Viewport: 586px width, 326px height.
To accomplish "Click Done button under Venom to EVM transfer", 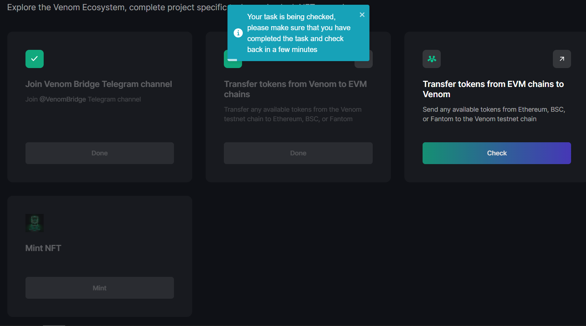I will (298, 153).
